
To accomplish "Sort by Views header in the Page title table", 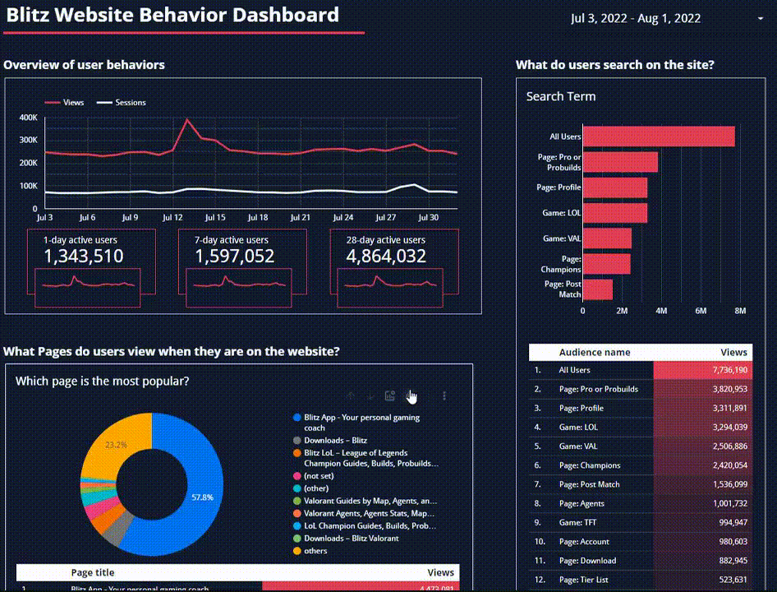I will [440, 572].
